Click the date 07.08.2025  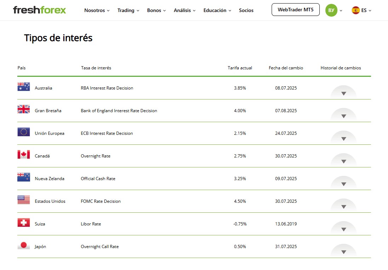(x=286, y=111)
